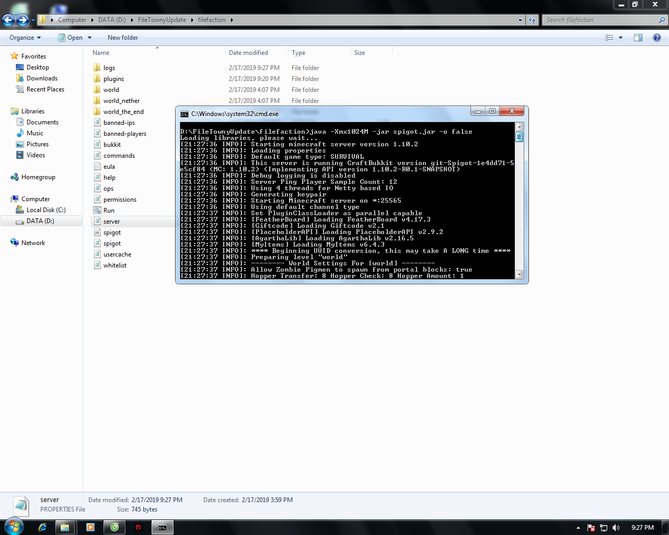Show hidden tray icons arrow

pyautogui.click(x=578, y=528)
